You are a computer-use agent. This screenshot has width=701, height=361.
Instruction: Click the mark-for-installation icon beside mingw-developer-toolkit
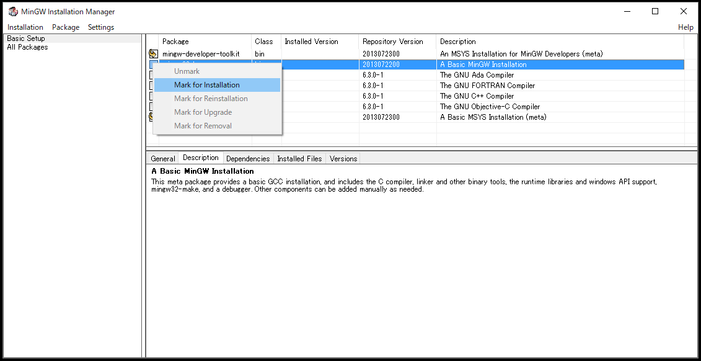pos(153,53)
